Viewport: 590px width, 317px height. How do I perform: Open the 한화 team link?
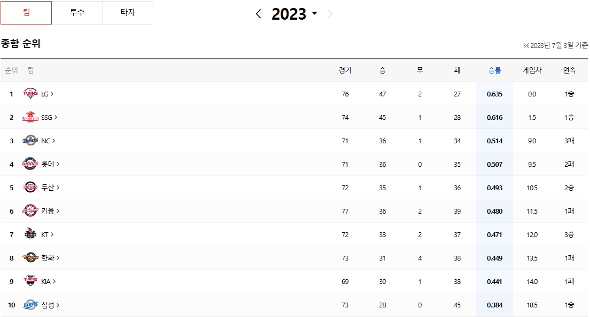click(x=50, y=258)
